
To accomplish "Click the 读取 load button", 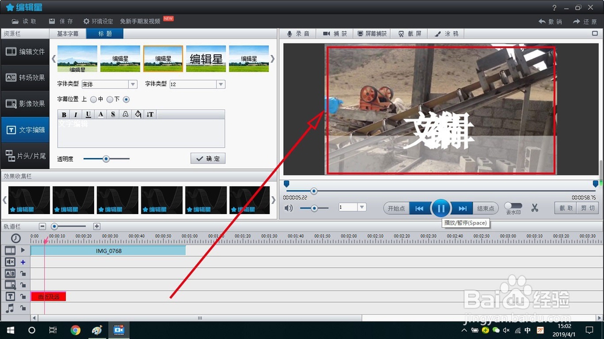I will pos(24,21).
